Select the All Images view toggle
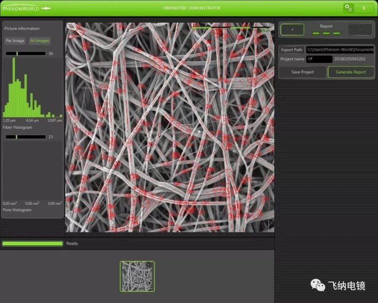 click(40, 41)
